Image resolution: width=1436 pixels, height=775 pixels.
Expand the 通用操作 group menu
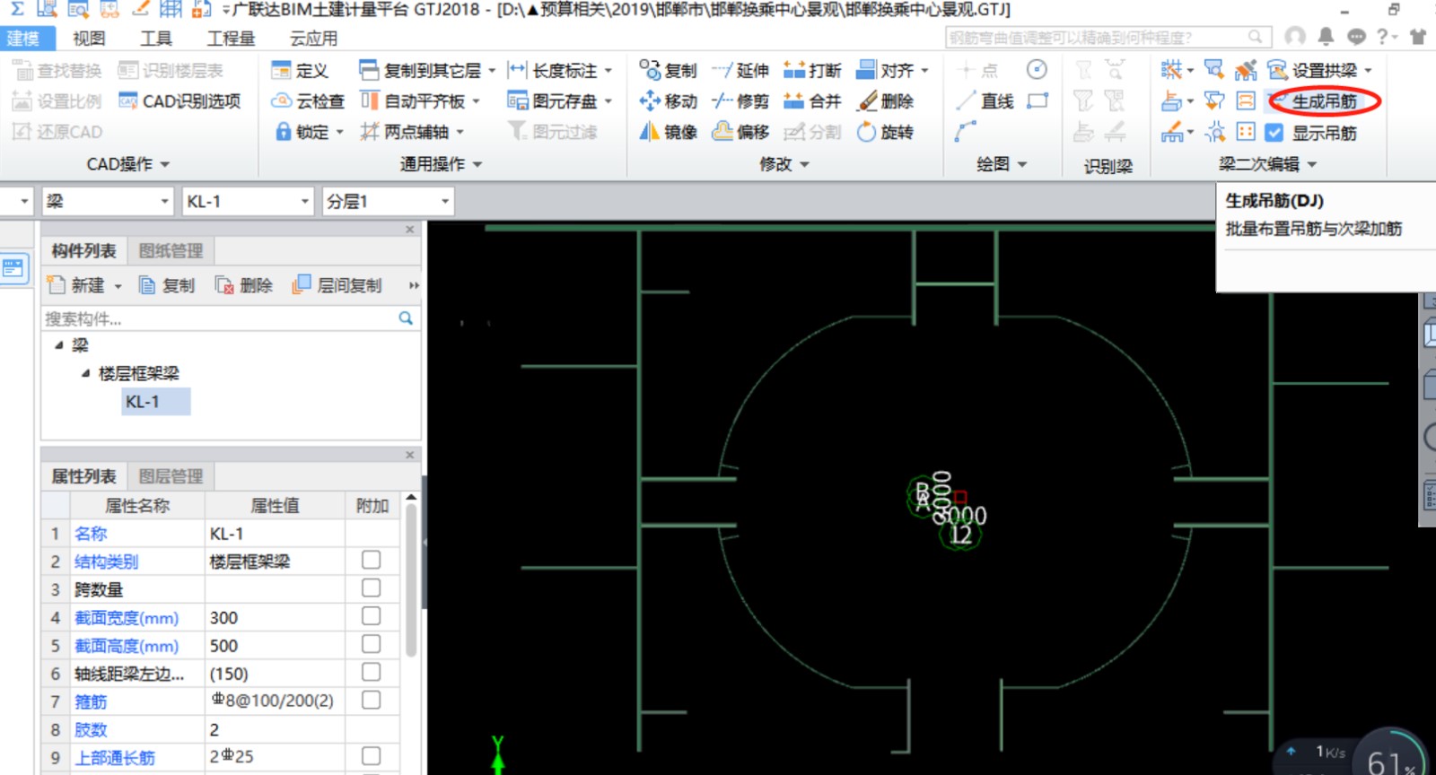442,164
